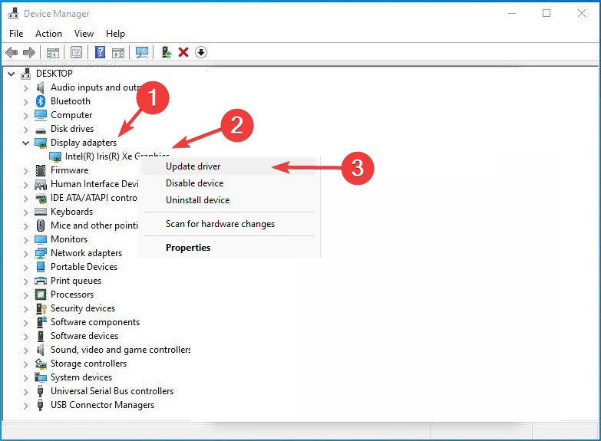Click the Back arrow toolbar icon
This screenshot has height=441, width=601.
click(x=12, y=52)
